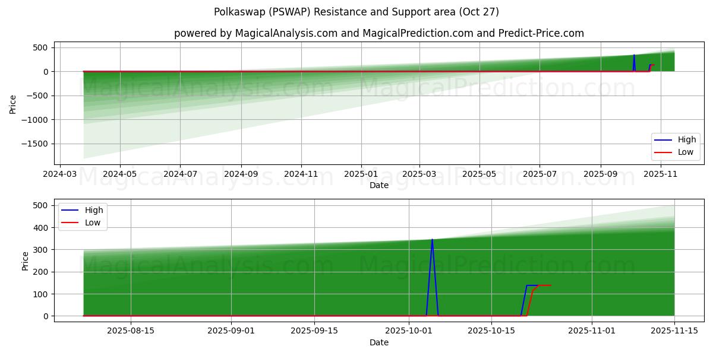Click the 2025-10-01 date tick label
This screenshot has width=713, height=356.
pos(409,330)
